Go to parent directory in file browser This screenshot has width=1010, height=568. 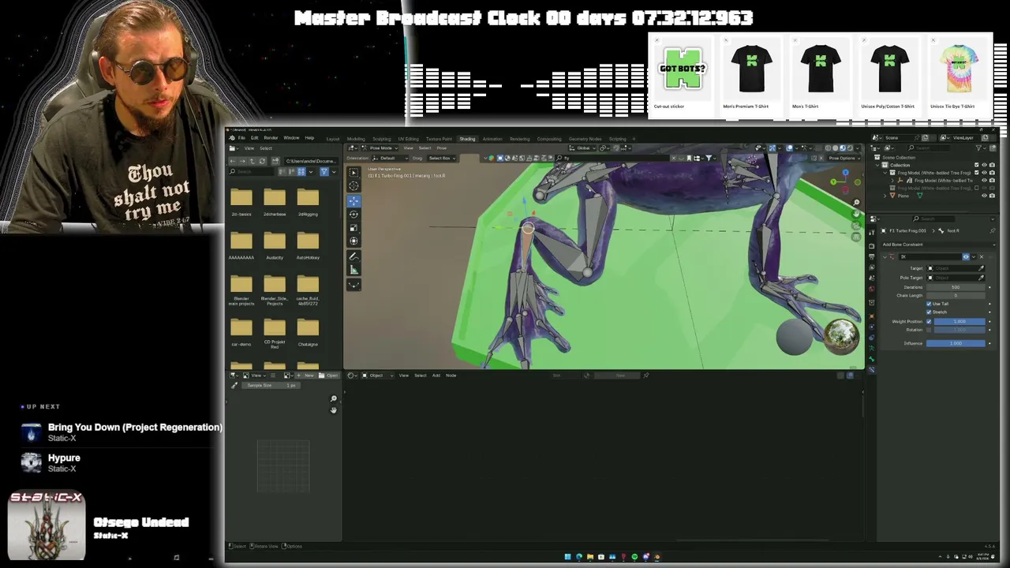[x=252, y=161]
